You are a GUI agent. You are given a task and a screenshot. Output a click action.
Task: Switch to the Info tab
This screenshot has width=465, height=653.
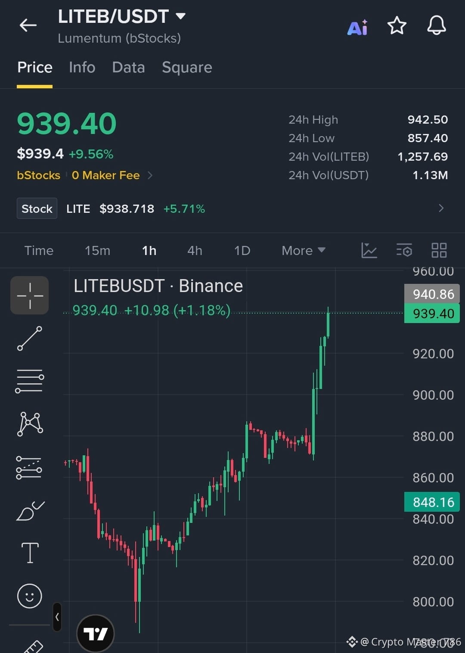82,68
